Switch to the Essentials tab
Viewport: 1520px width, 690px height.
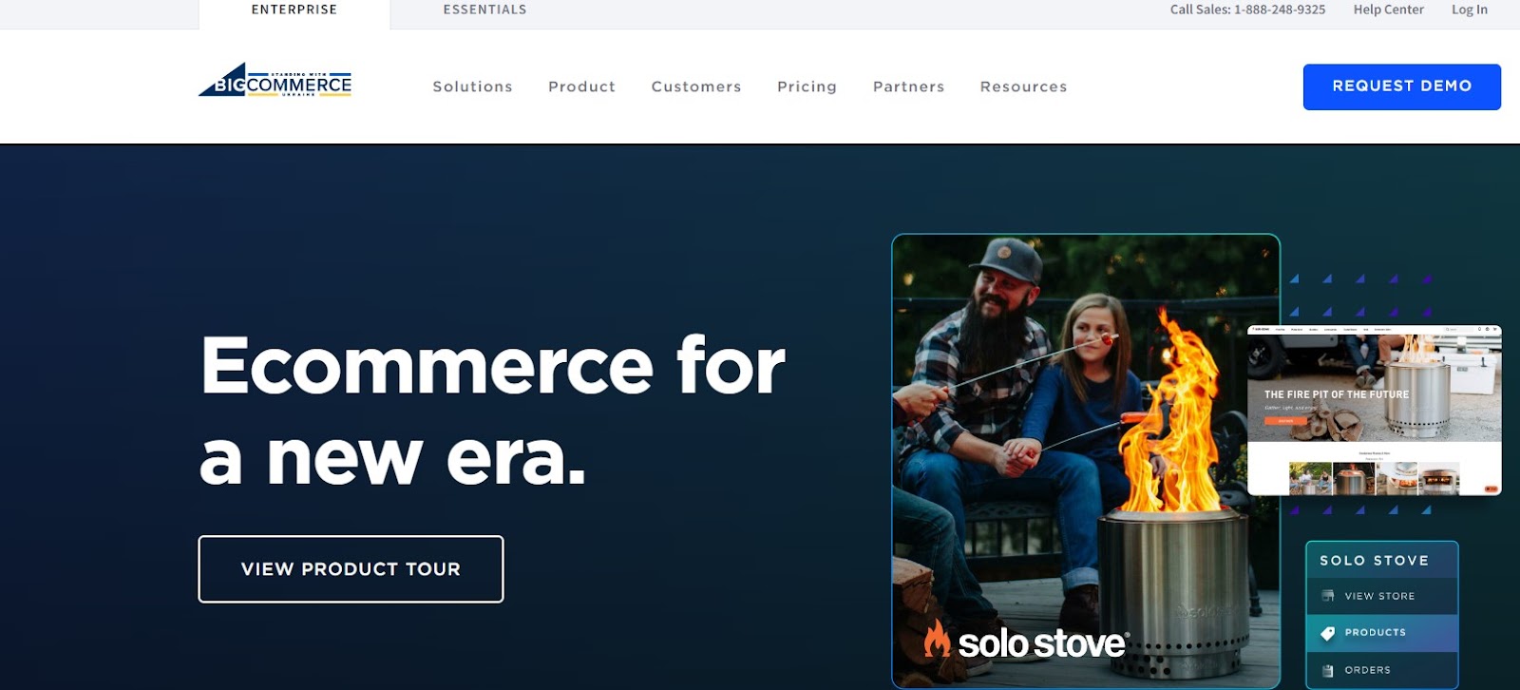484,10
